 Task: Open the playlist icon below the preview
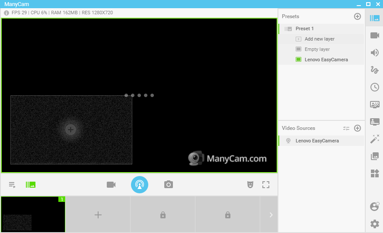coord(12,185)
